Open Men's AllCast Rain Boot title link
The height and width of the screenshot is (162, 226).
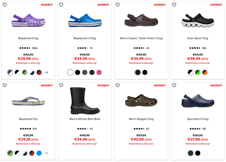pyautogui.click(x=85, y=119)
